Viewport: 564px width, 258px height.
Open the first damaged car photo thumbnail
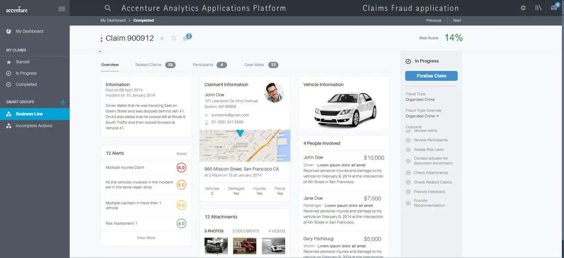point(216,246)
